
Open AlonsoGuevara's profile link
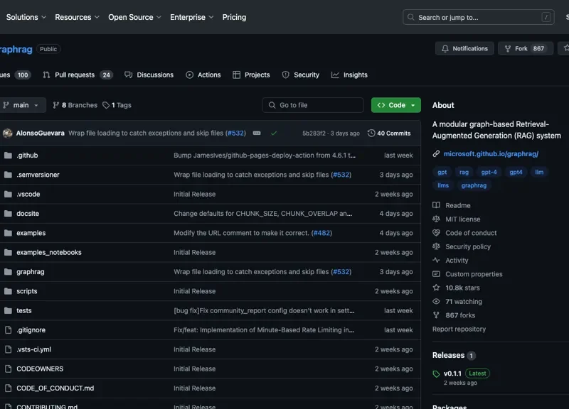[41, 133]
